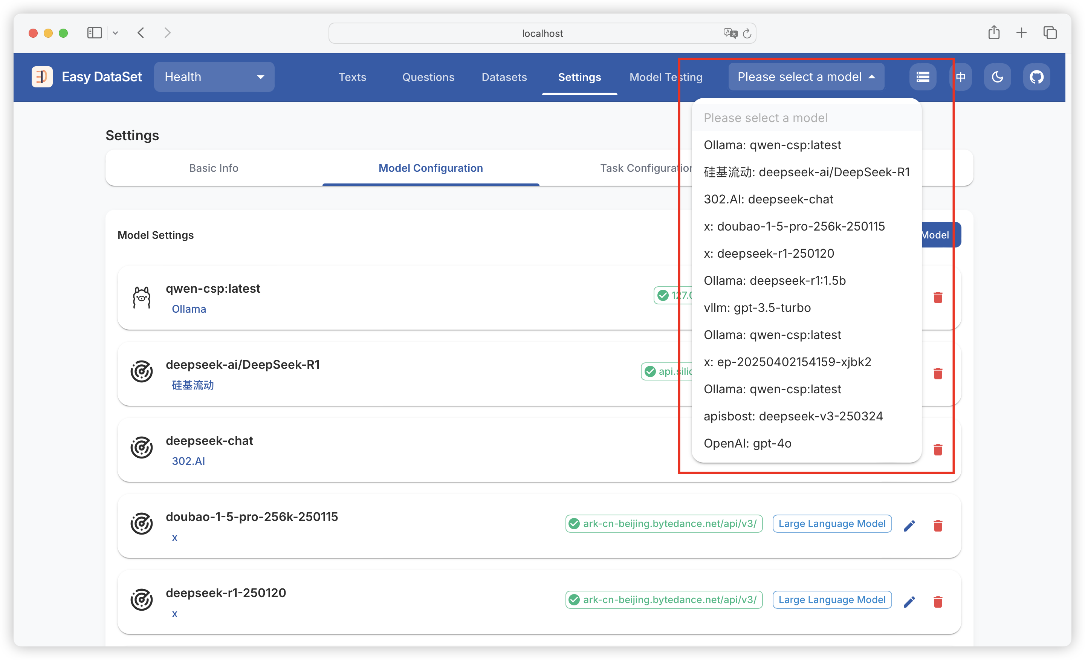Click Large Language Model tag on doubao
Viewport: 1085px width, 660px height.
831,524
